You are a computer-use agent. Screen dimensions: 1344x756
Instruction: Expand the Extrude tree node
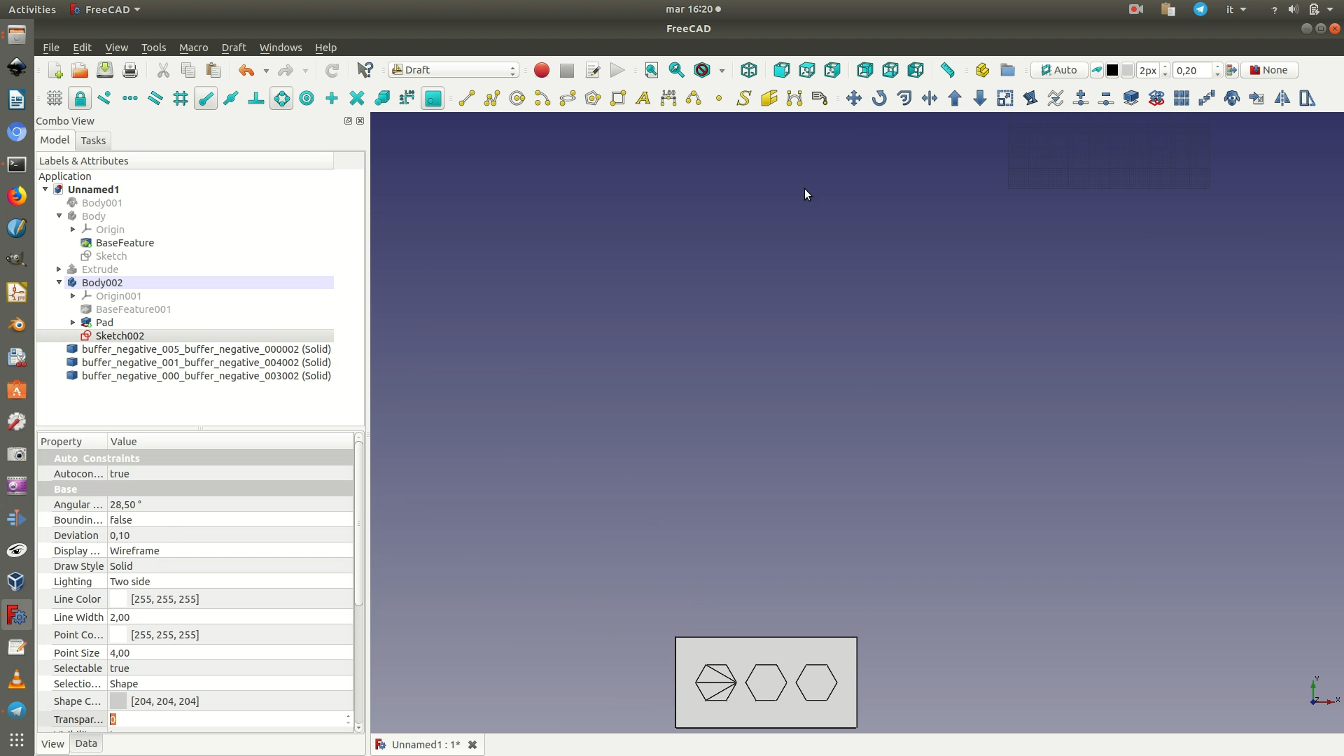[59, 269]
